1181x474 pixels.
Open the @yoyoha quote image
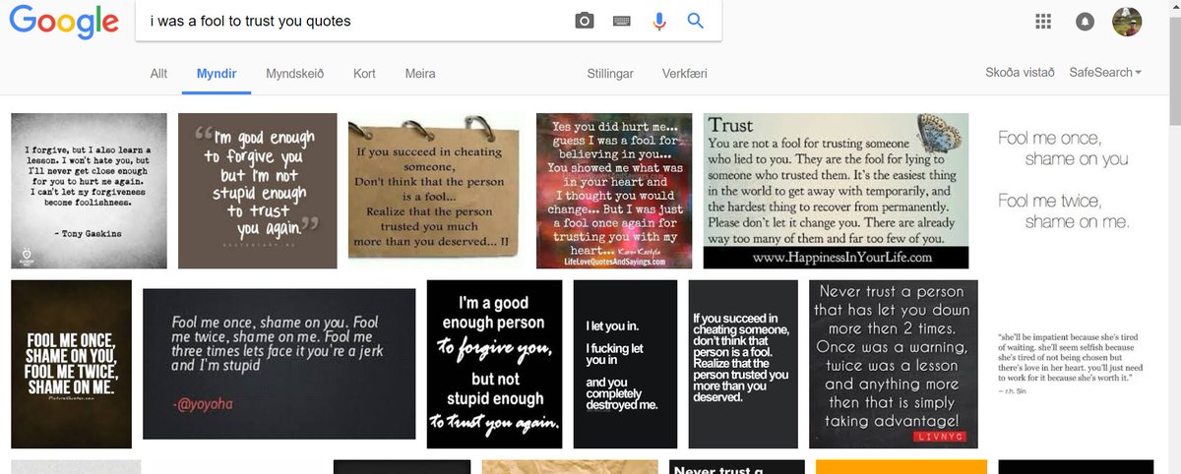click(x=280, y=363)
